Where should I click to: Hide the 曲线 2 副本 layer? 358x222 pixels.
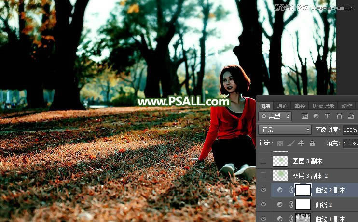pyautogui.click(x=263, y=190)
